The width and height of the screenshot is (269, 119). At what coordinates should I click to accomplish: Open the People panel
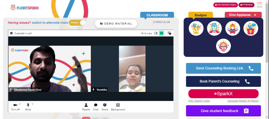click(x=86, y=107)
